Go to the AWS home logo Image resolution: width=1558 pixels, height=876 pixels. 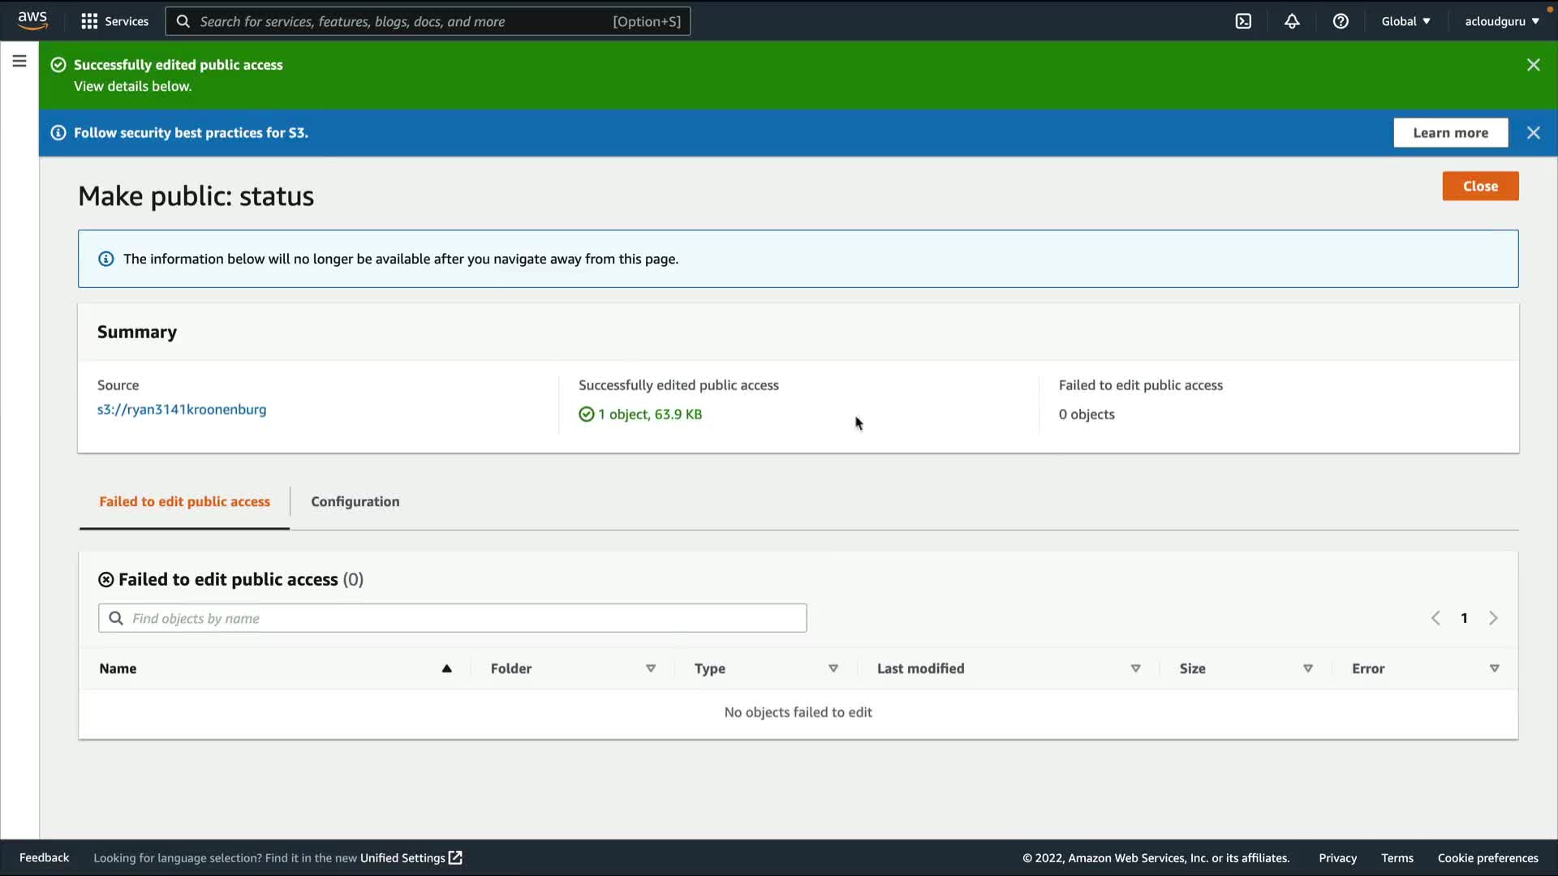(32, 20)
